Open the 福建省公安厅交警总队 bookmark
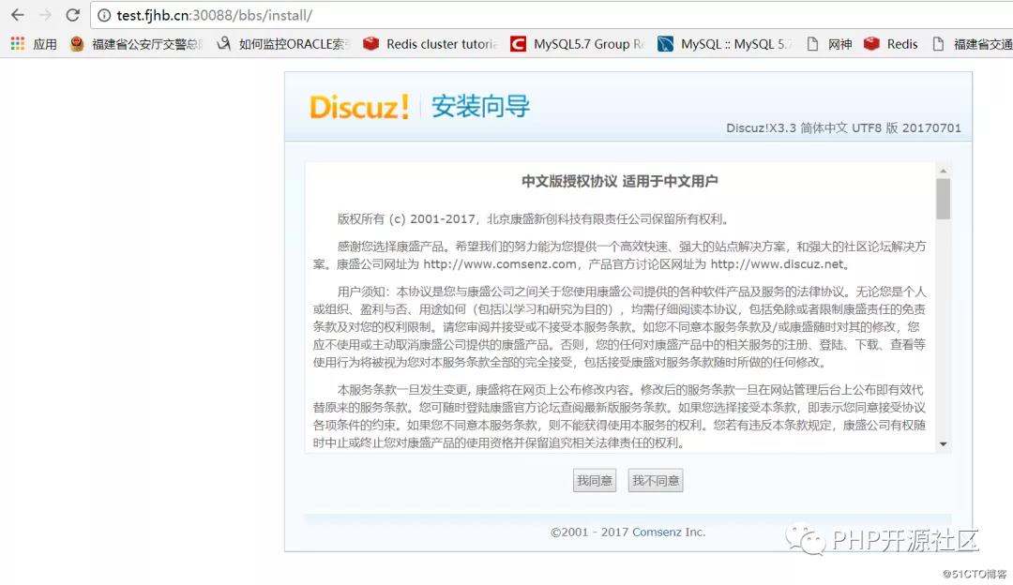The height and width of the screenshot is (585, 1013). [136, 44]
